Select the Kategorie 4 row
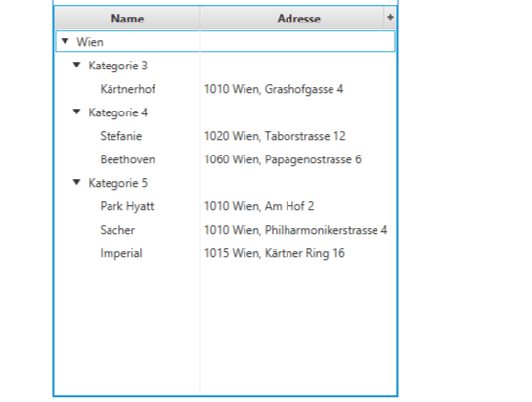This screenshot has width=532, height=402. point(225,112)
